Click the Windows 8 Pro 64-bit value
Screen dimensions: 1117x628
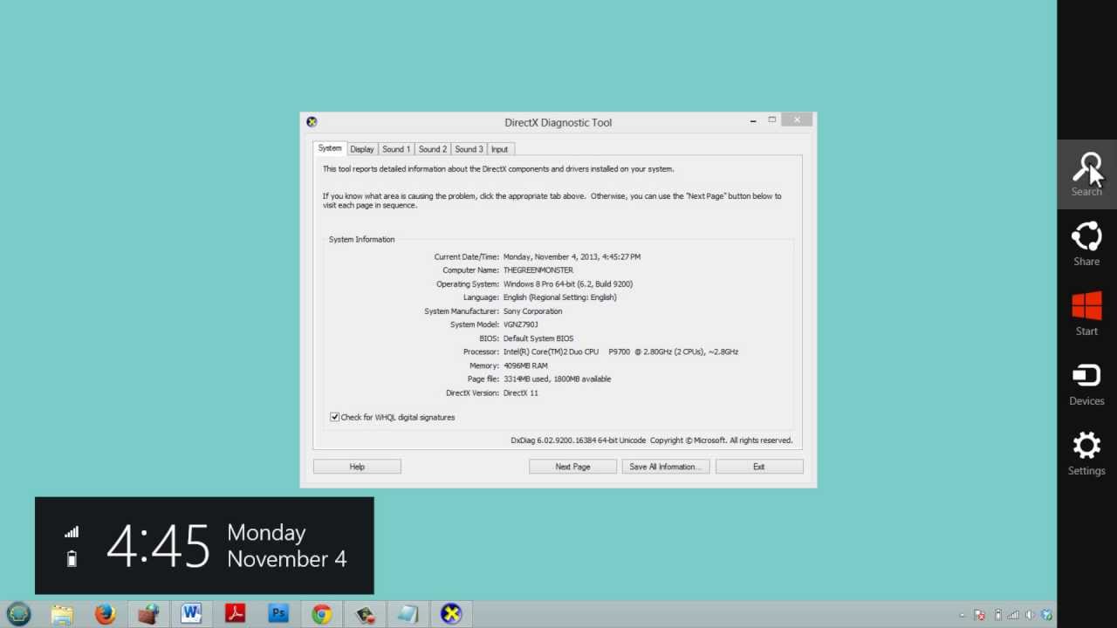(x=568, y=284)
